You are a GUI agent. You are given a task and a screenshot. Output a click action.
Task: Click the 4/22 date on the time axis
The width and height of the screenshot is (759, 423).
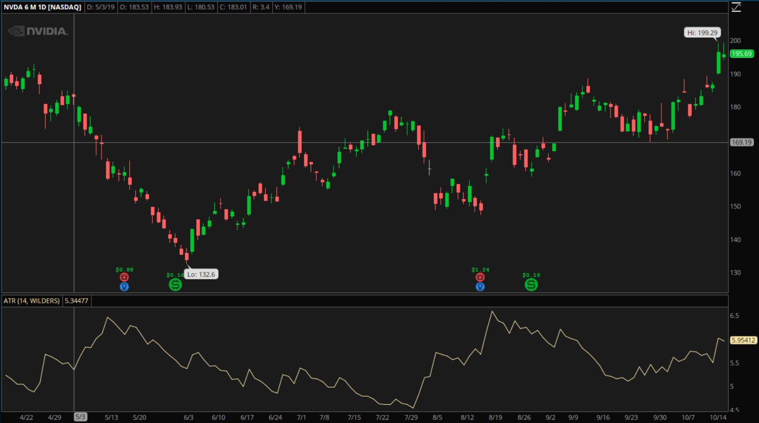(26, 417)
